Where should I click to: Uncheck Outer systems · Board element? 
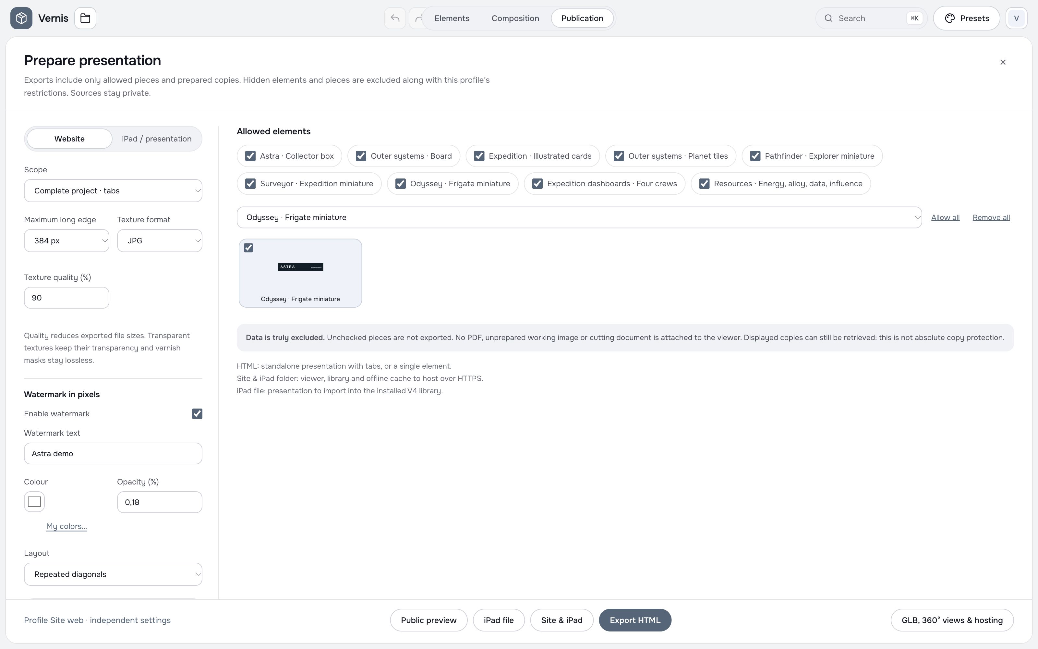361,156
